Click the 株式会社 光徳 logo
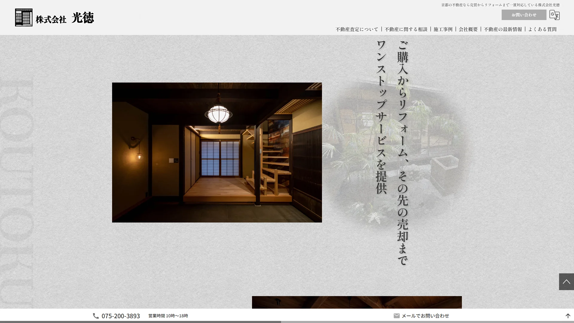This screenshot has width=574, height=323. pyautogui.click(x=54, y=18)
